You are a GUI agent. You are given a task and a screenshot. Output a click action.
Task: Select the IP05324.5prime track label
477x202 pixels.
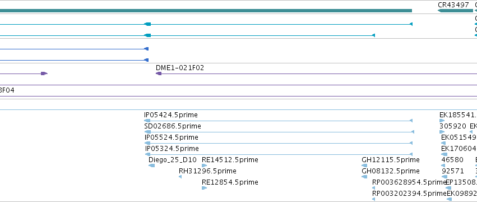point(172,149)
